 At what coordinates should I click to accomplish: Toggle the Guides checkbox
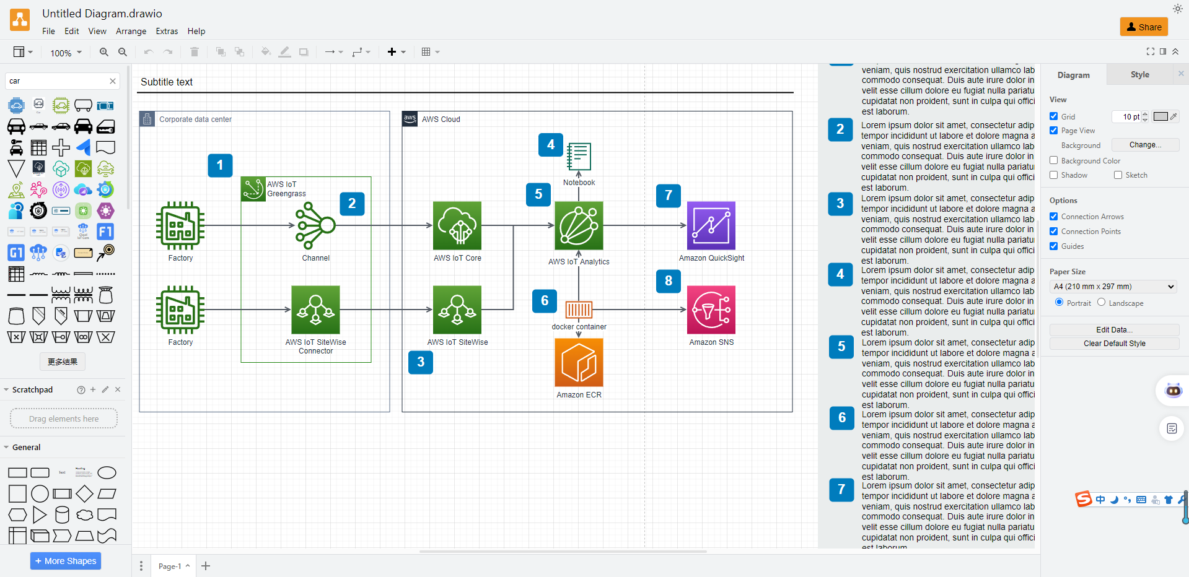point(1054,246)
